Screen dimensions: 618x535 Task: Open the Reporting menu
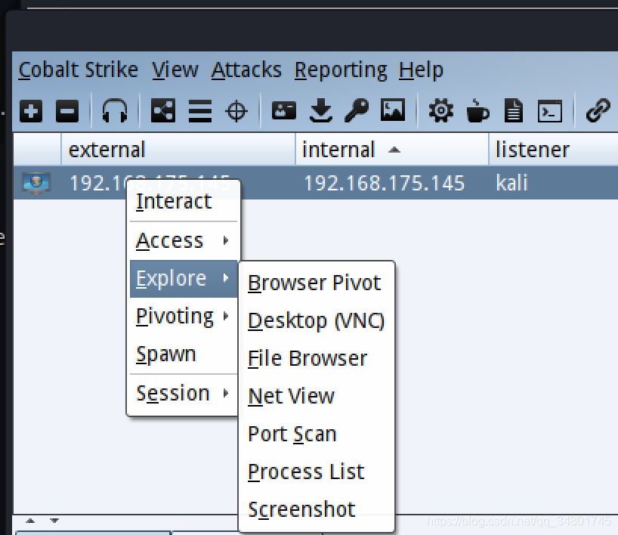(341, 71)
